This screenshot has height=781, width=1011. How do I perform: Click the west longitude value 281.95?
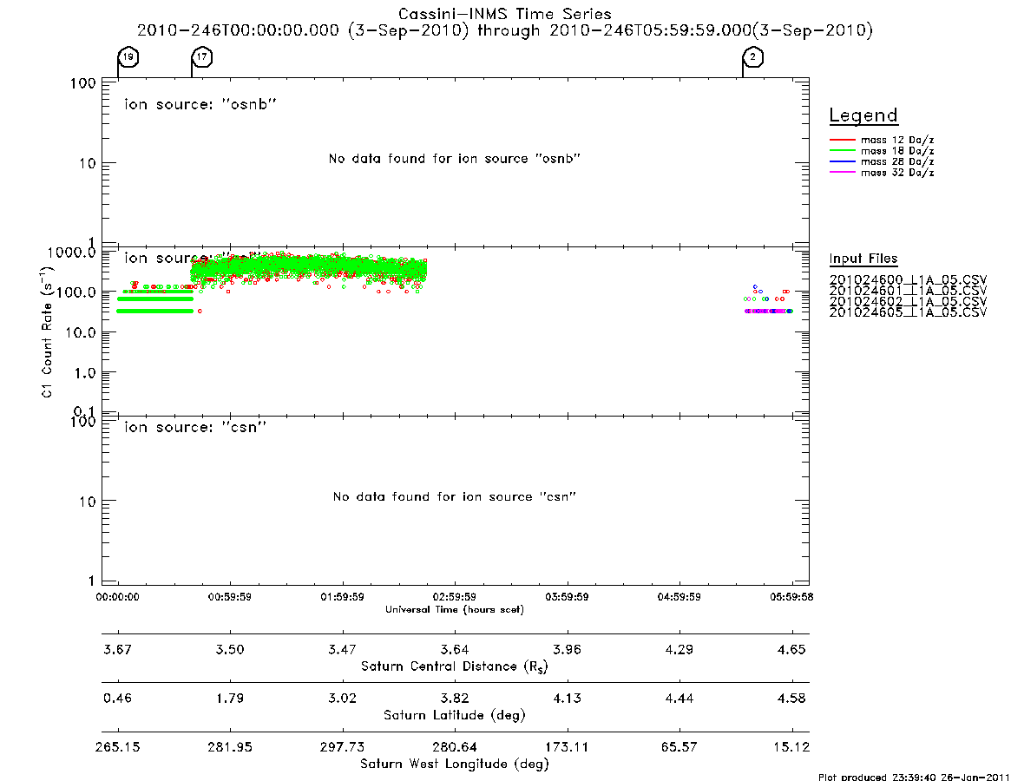[230, 747]
